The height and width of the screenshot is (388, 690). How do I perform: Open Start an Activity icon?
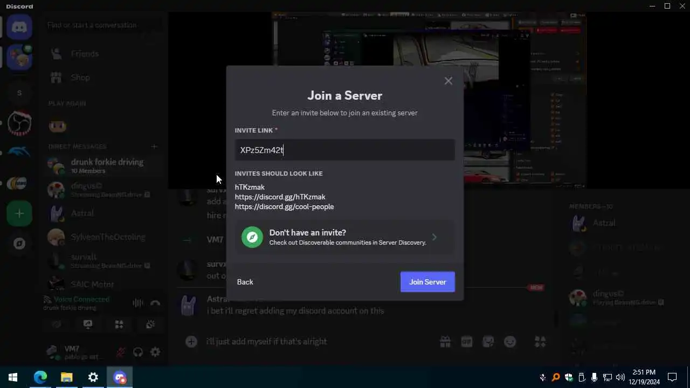coord(119,324)
